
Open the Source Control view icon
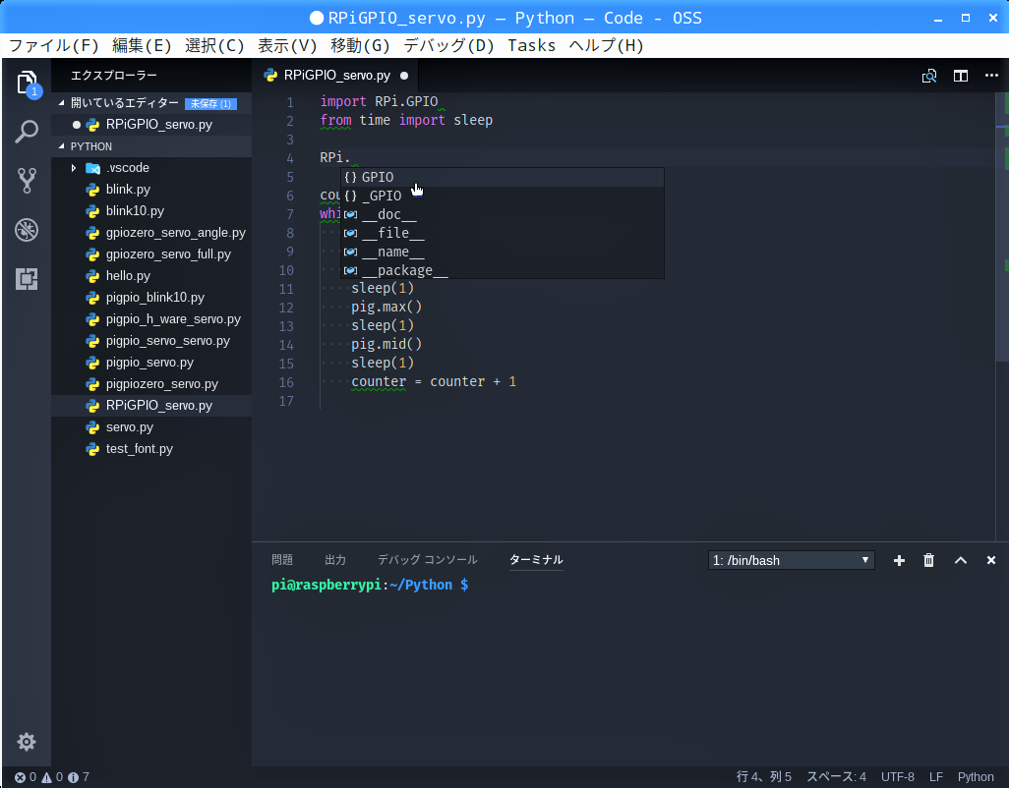27,180
